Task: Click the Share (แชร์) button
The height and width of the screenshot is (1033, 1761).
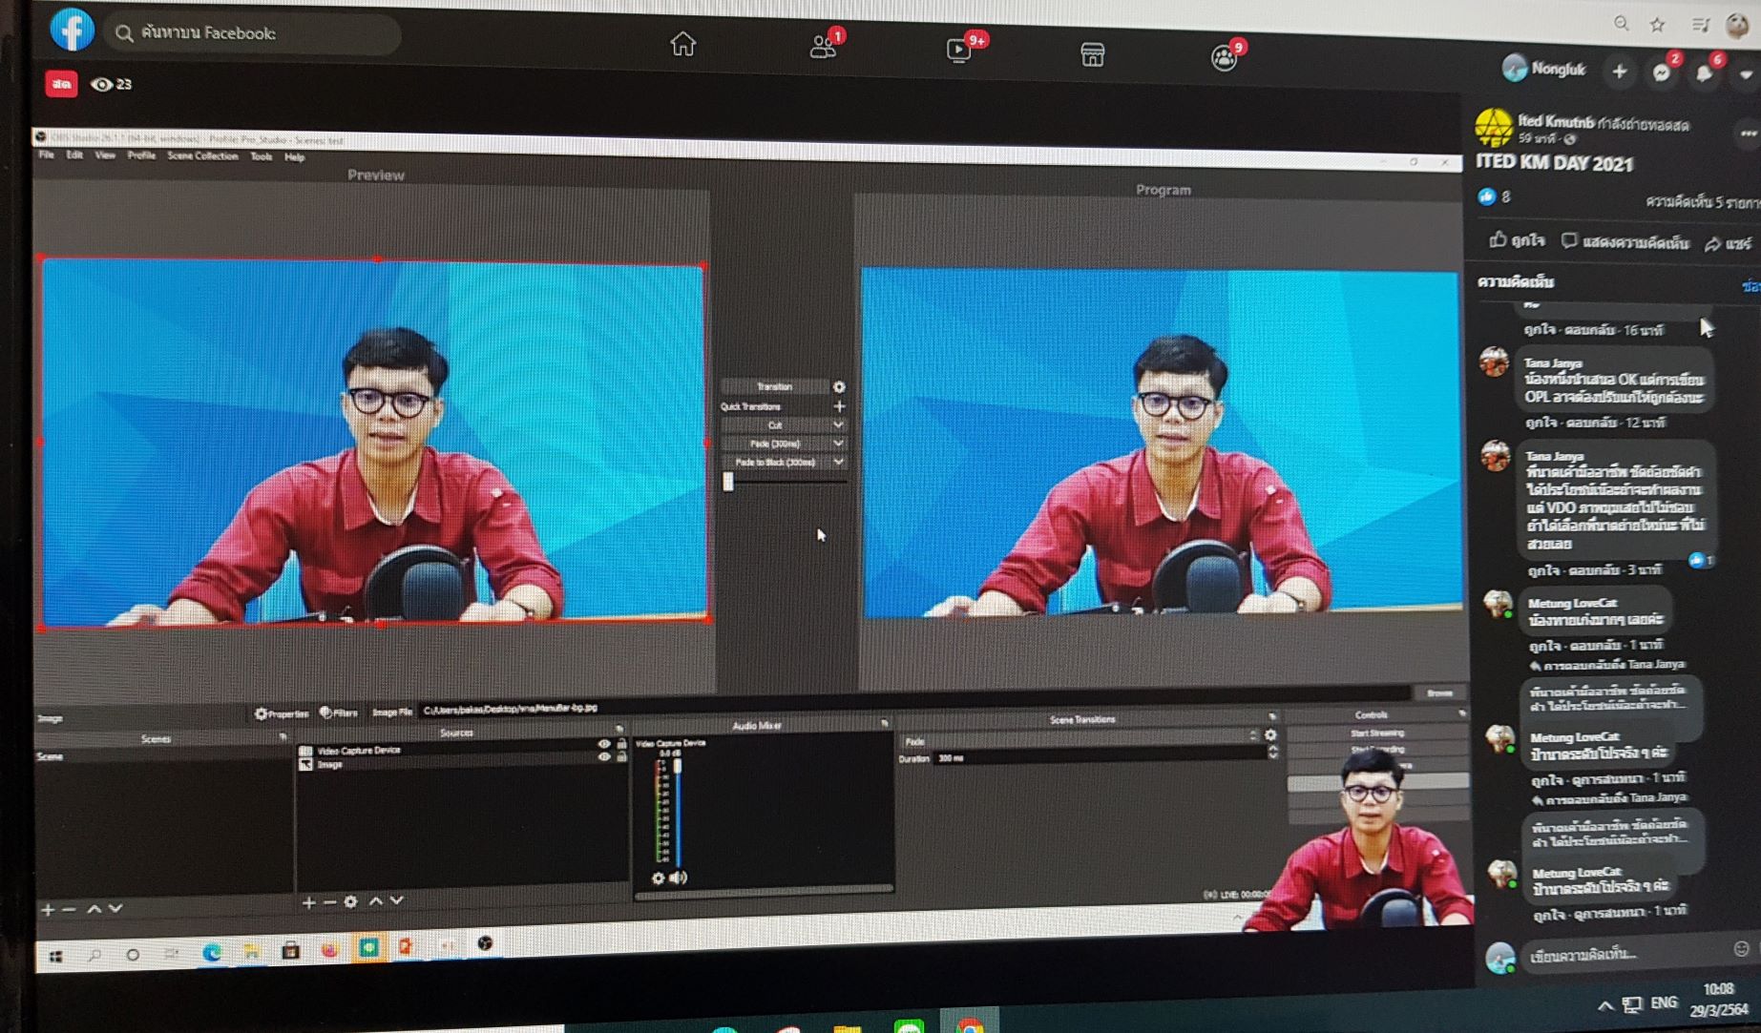Action: 1729,243
